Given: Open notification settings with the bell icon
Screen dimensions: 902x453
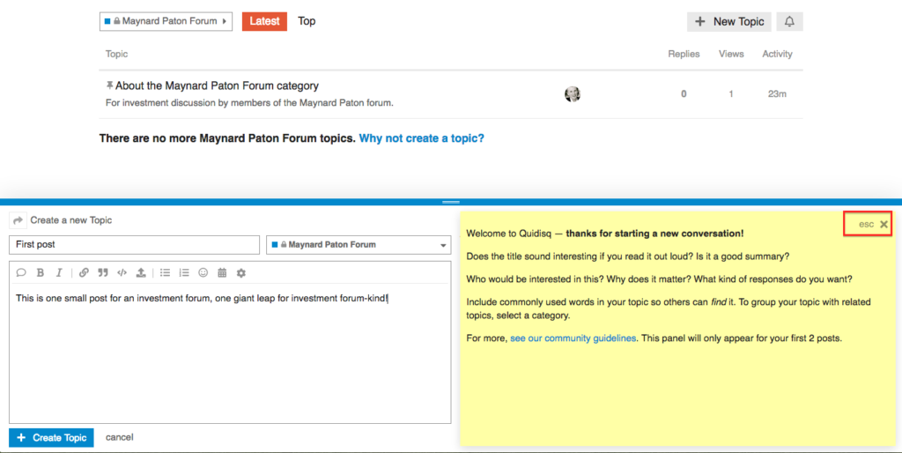Looking at the screenshot, I should point(789,21).
